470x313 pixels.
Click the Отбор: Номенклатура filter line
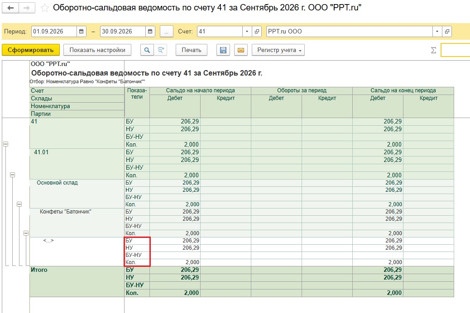pos(87,81)
